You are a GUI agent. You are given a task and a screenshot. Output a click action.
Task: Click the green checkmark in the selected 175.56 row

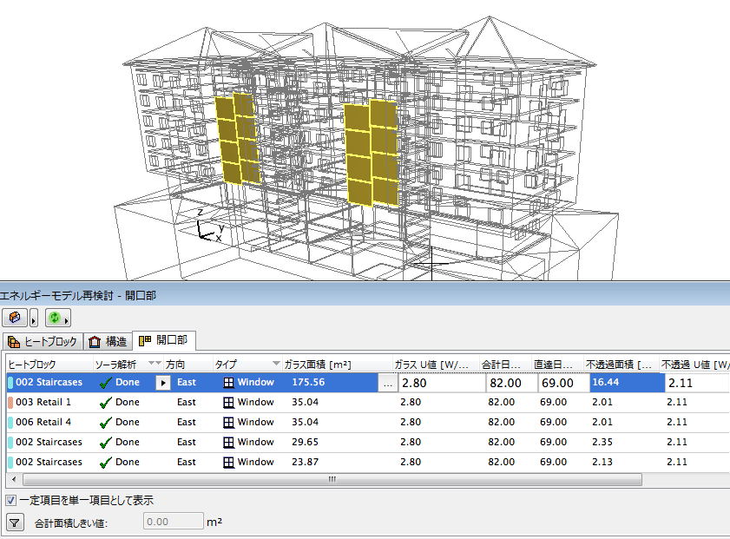[x=106, y=383]
